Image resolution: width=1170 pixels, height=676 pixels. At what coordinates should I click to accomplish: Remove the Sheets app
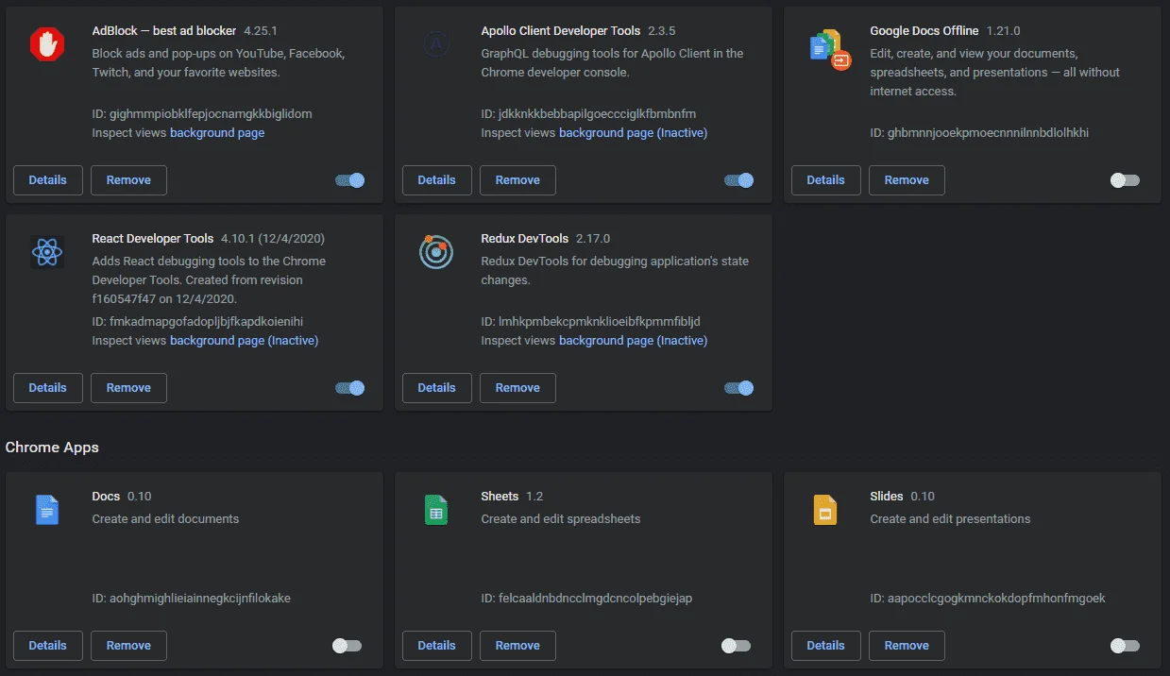pyautogui.click(x=517, y=646)
